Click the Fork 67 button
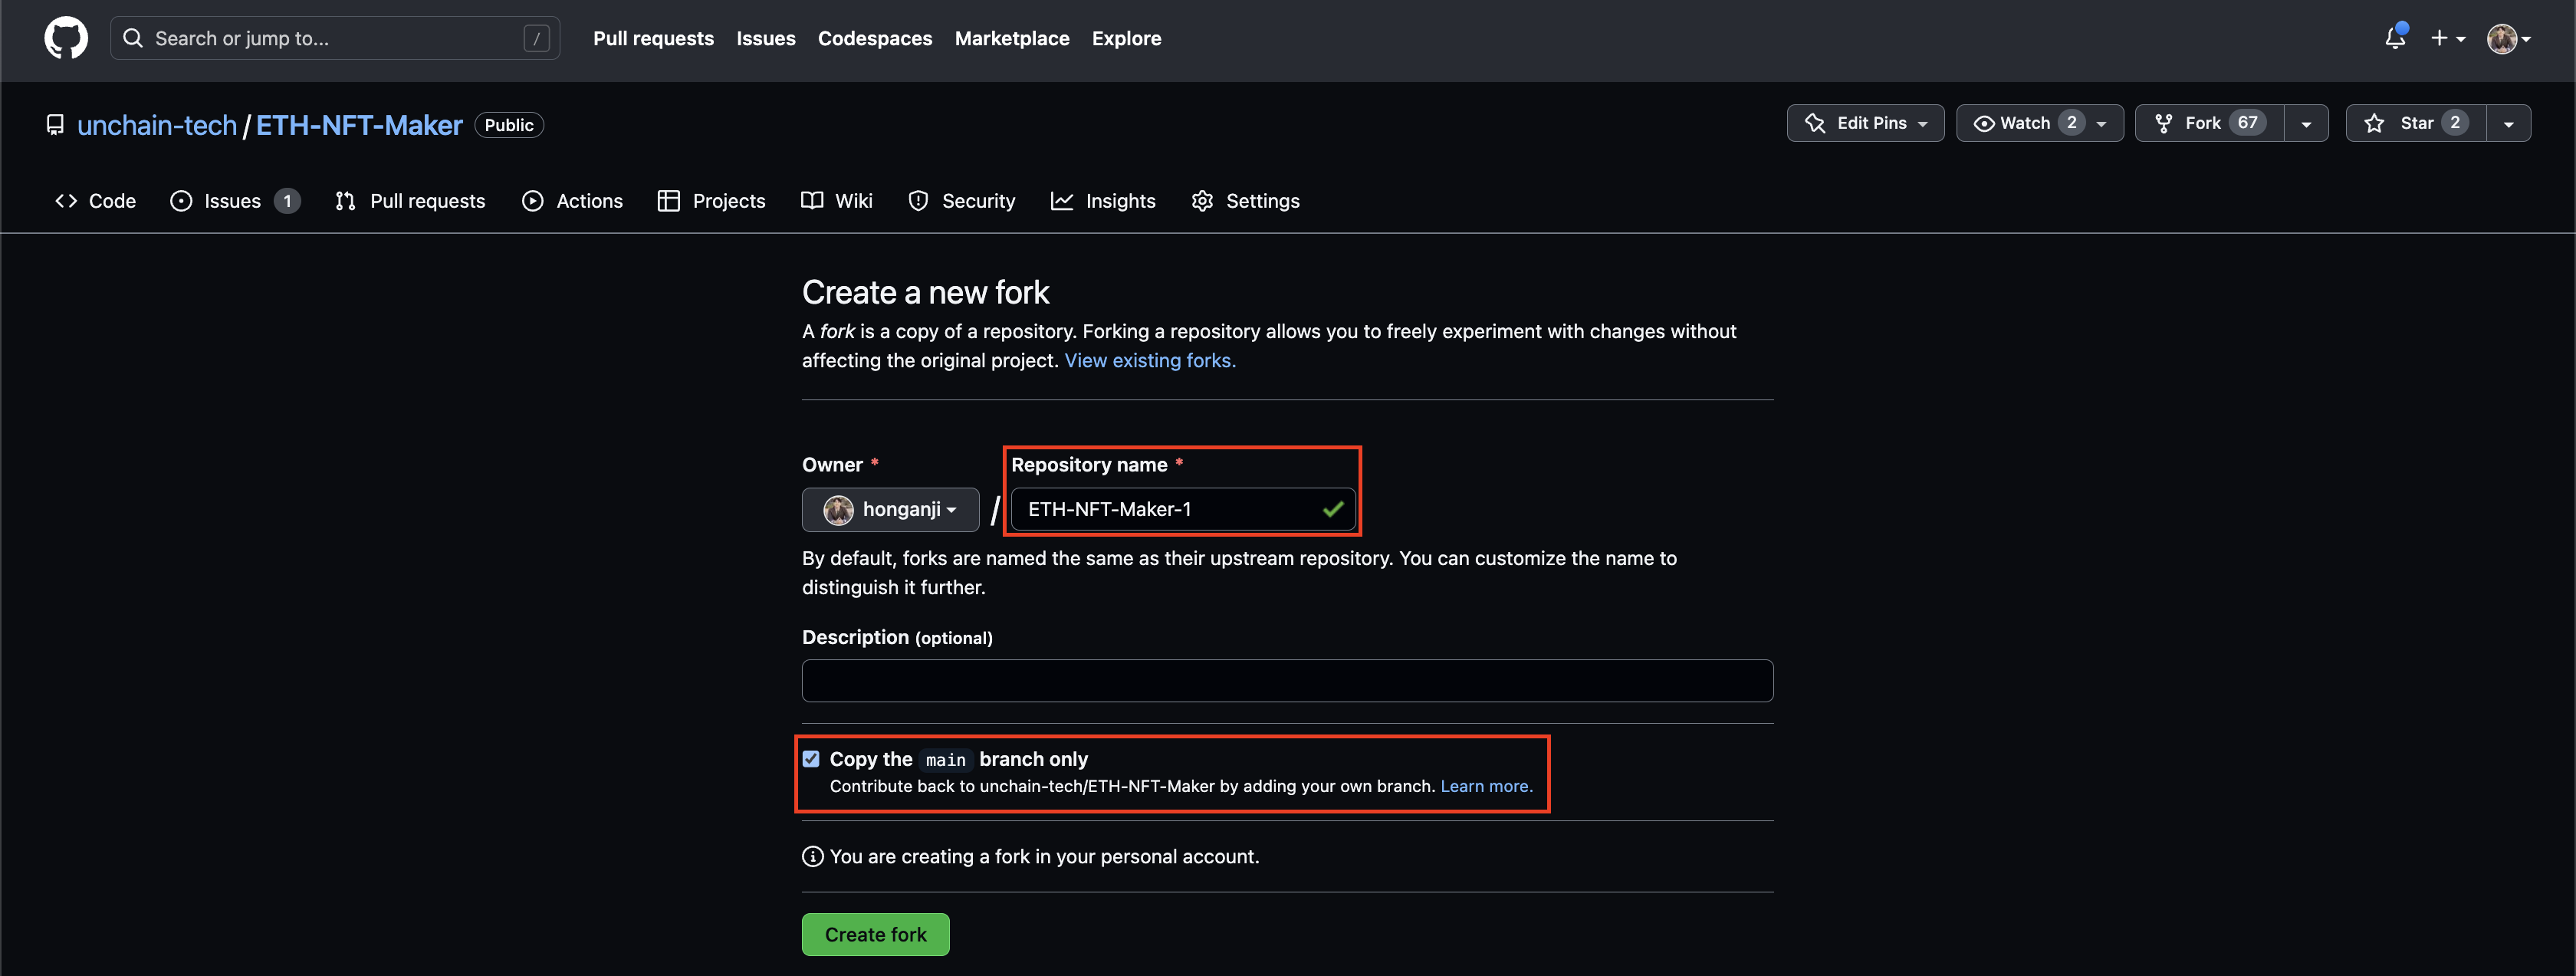This screenshot has height=976, width=2576. 2210,123
